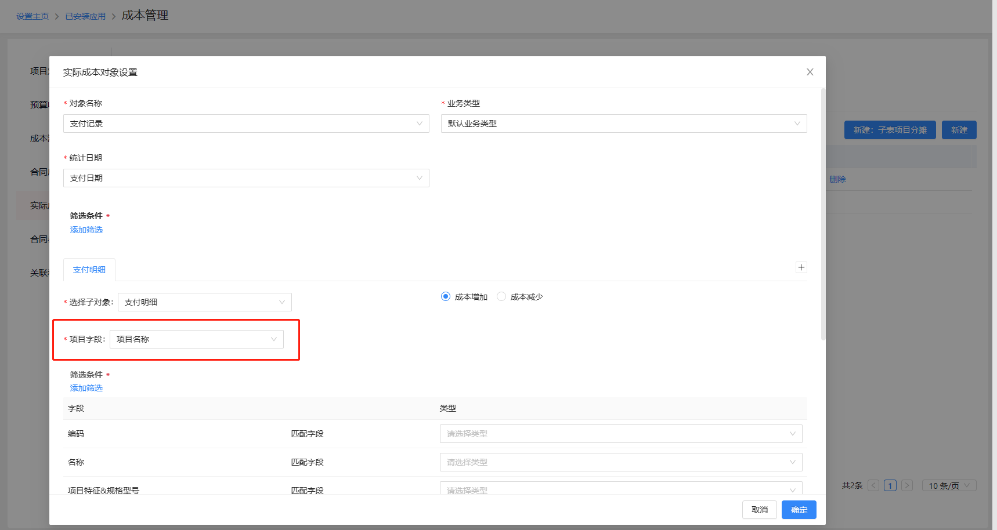Go to 已安装应用 breadcrumb link

tap(85, 16)
